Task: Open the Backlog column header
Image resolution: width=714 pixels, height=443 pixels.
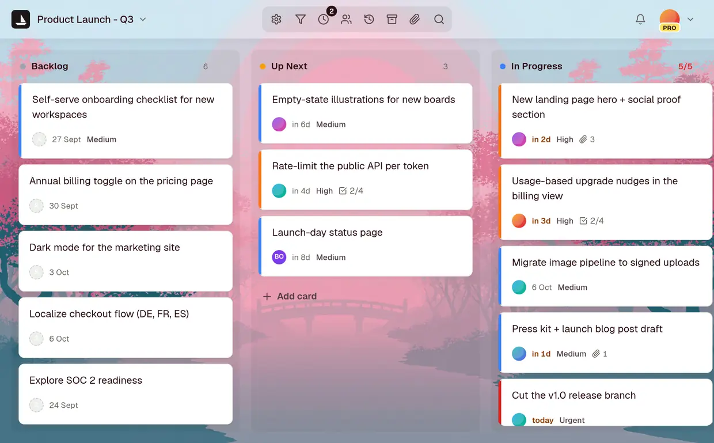Action: [50, 66]
